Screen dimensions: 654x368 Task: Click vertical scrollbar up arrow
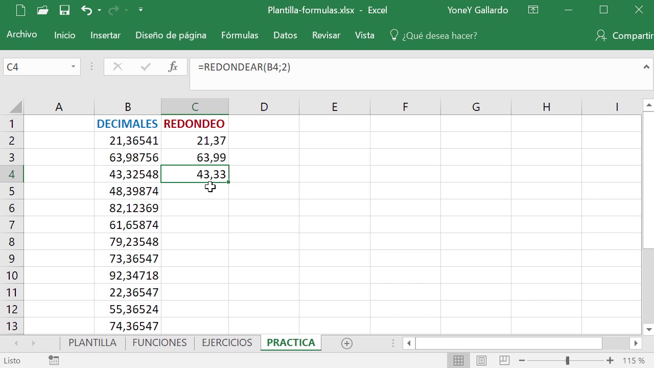click(x=648, y=105)
